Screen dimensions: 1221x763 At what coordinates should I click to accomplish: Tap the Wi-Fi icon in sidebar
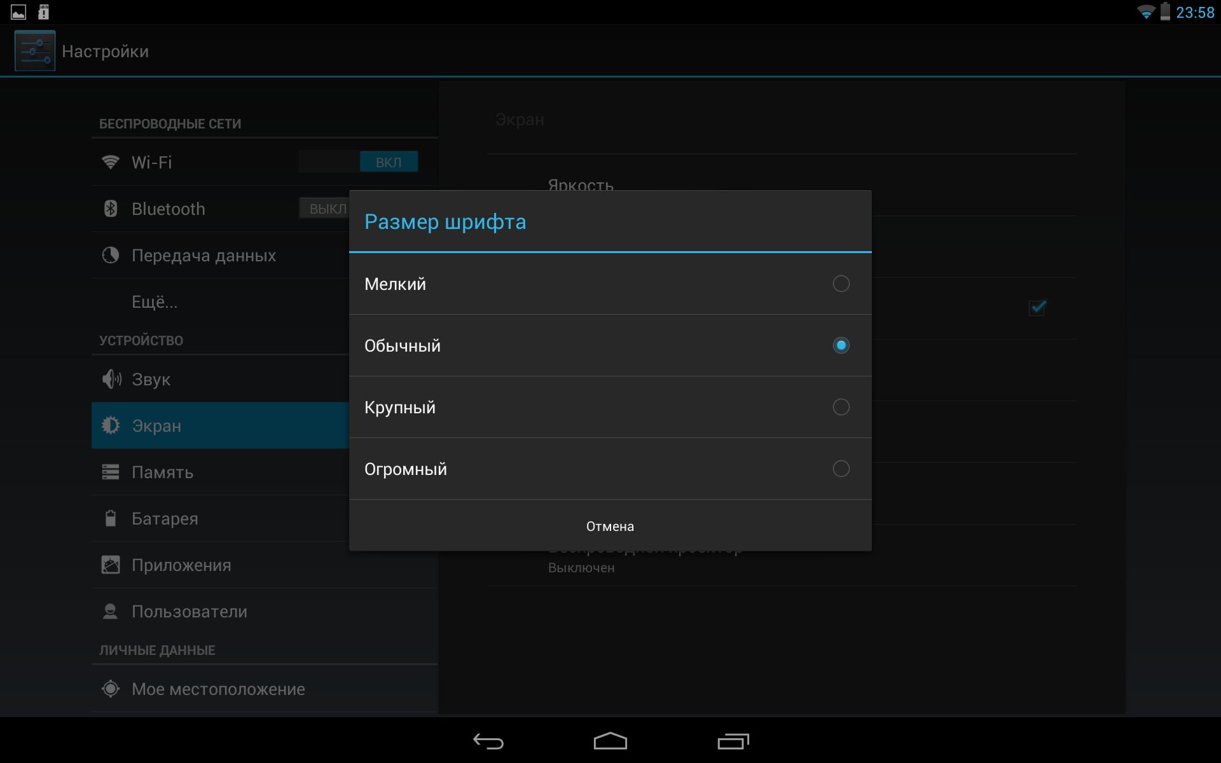click(111, 162)
